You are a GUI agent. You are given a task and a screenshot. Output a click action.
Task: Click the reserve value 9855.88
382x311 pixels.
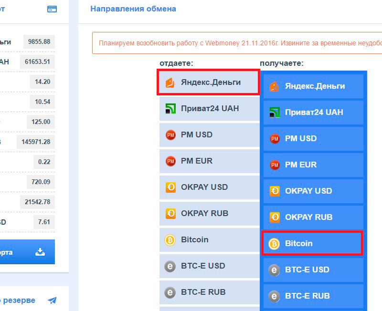click(x=39, y=41)
